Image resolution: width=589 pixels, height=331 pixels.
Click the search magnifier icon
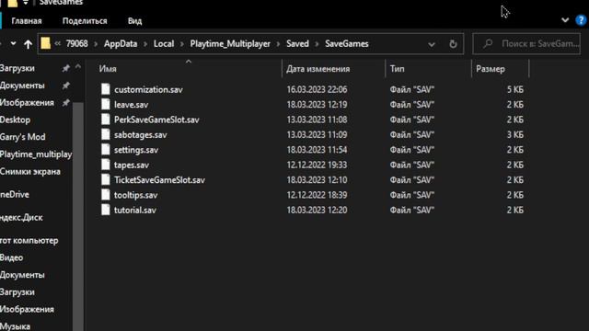pos(488,44)
